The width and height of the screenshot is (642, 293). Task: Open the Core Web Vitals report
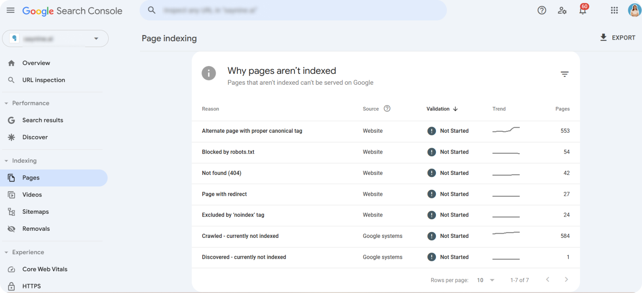pos(45,269)
